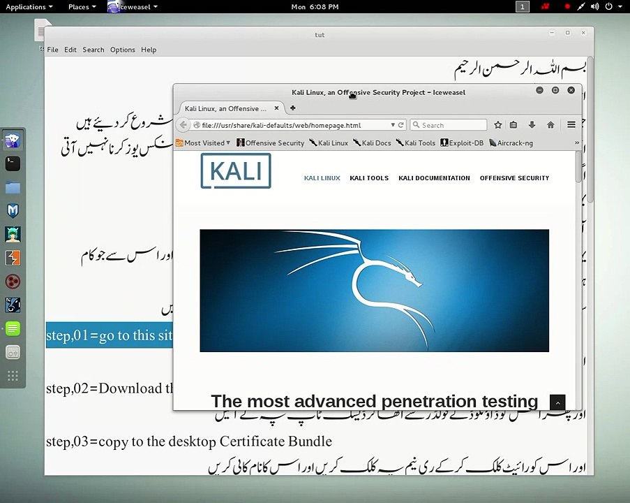The height and width of the screenshot is (503, 630).
Task: Close the Kali Linux tab
Action: [x=276, y=108]
